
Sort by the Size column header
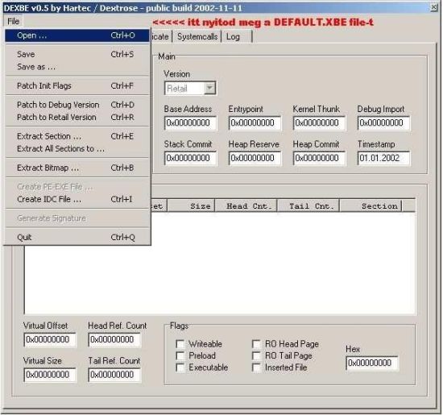tap(191, 205)
